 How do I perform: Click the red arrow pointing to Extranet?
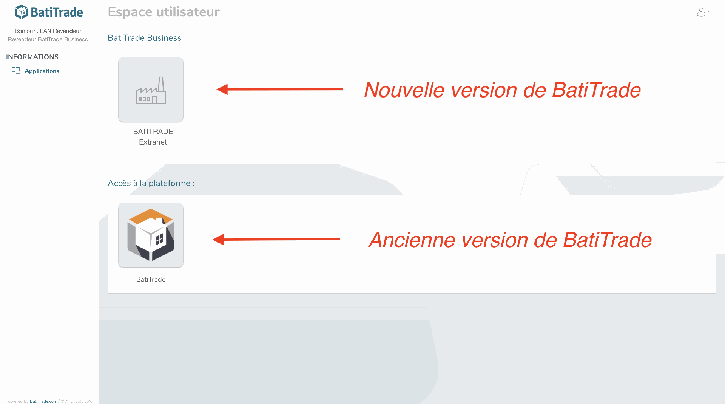pos(280,89)
